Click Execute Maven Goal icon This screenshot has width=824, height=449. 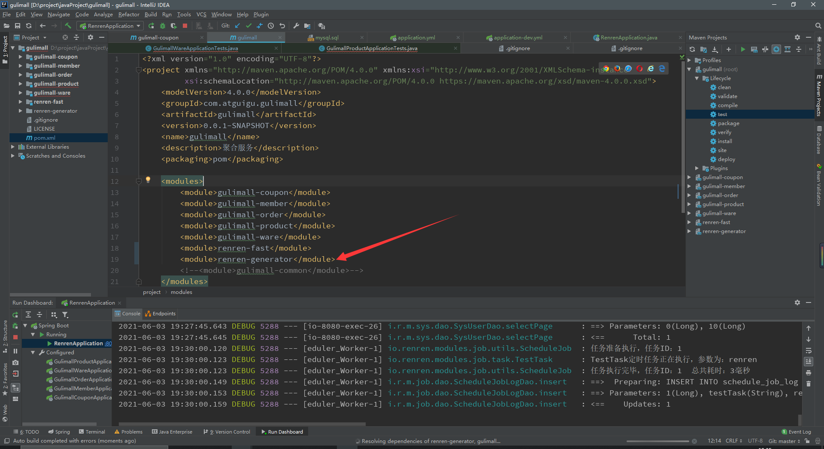[x=754, y=49]
